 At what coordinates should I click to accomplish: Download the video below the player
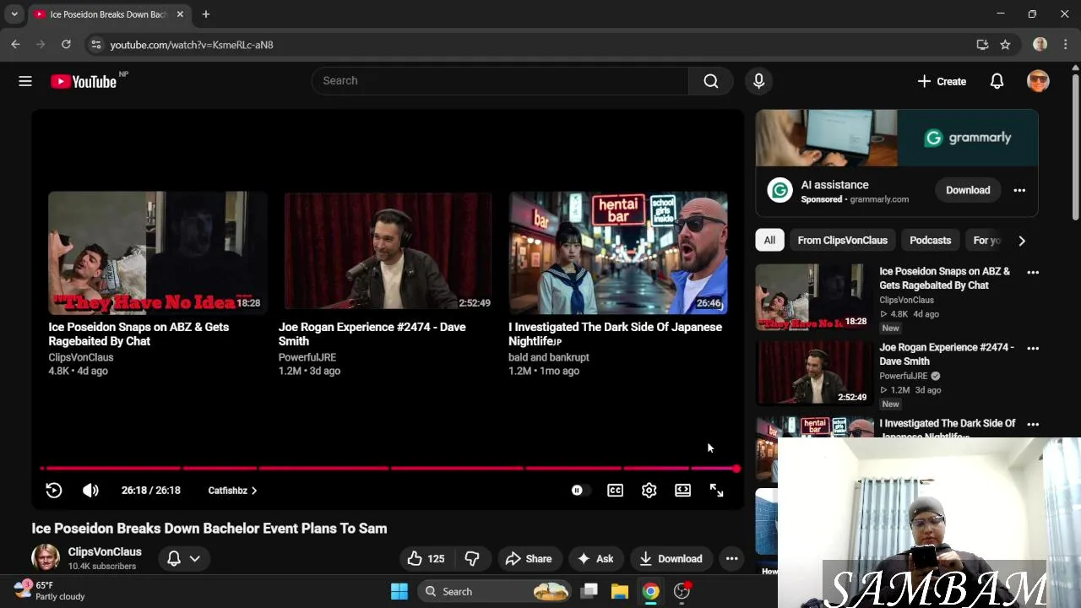[671, 558]
